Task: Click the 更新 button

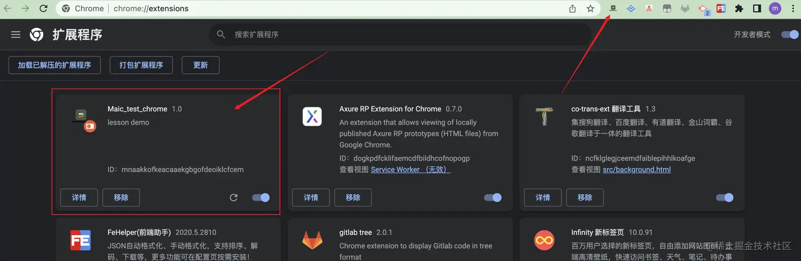Action: [x=200, y=65]
